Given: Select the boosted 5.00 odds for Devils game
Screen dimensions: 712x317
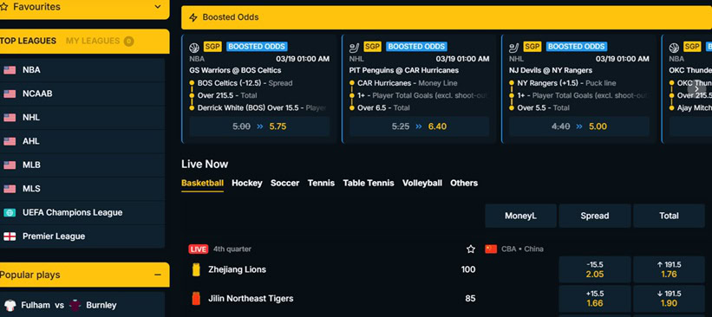Looking at the screenshot, I should (x=579, y=126).
